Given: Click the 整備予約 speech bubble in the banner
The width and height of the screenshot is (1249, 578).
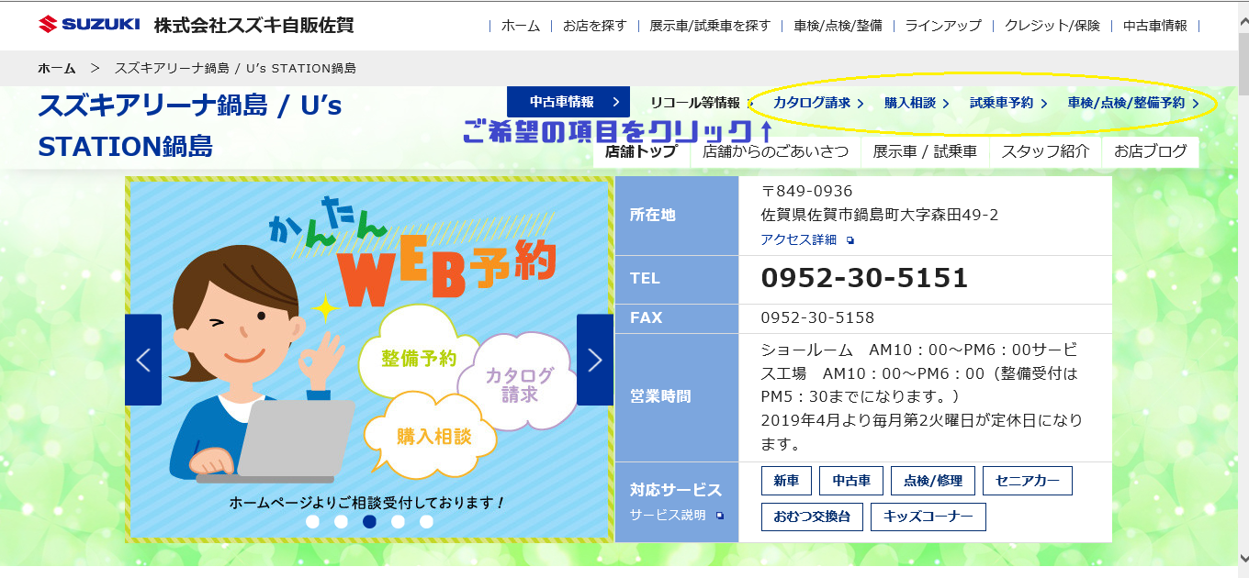Looking at the screenshot, I should [x=420, y=358].
